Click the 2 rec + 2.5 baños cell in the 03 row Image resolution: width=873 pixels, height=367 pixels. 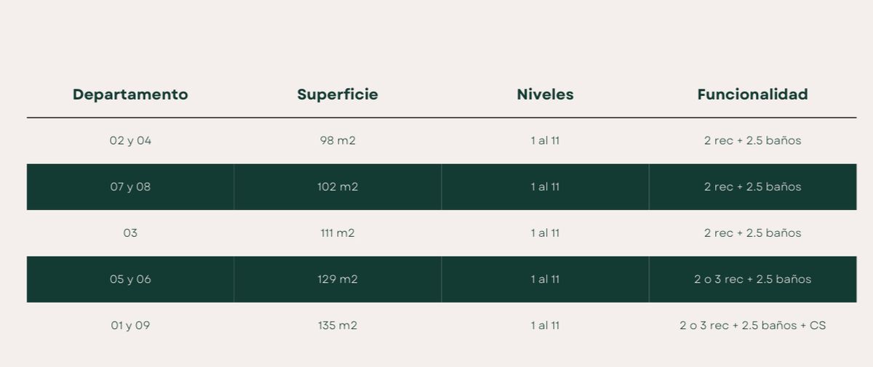[752, 233]
